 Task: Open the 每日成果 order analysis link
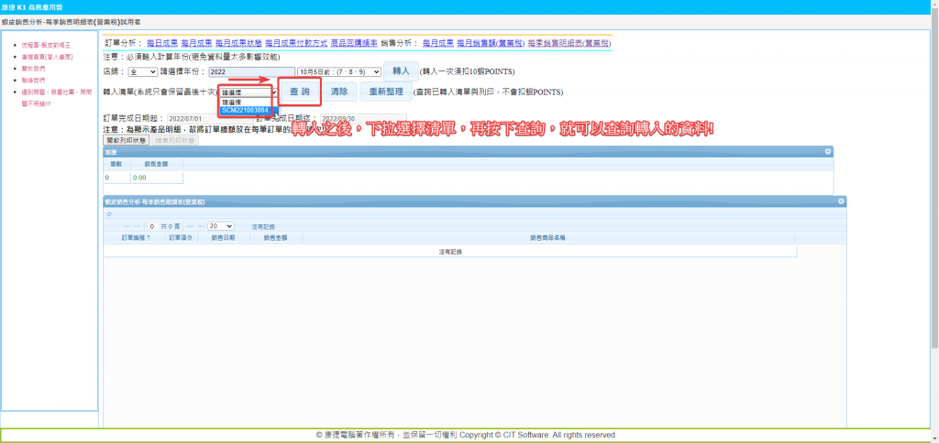(161, 43)
